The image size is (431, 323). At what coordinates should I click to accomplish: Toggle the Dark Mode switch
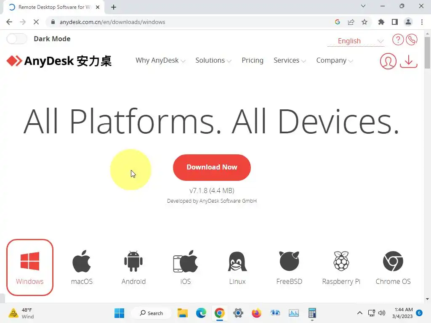click(17, 39)
